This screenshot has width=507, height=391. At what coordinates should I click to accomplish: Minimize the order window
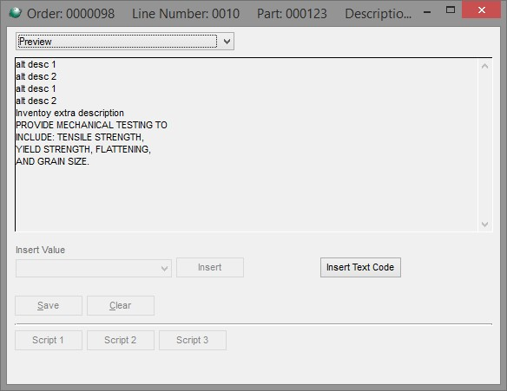point(427,12)
